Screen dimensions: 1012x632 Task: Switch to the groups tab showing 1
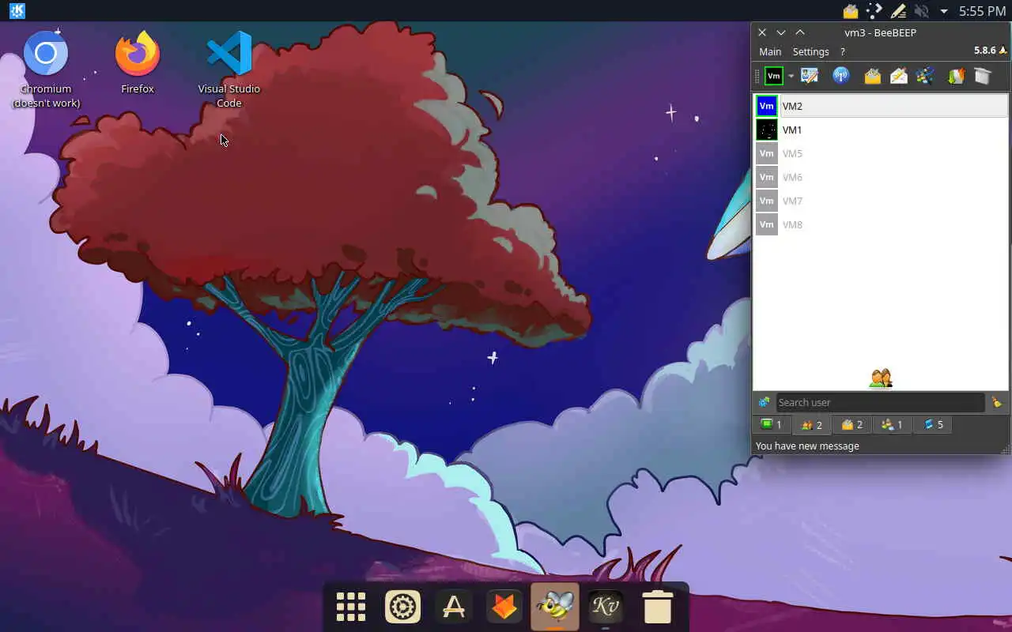(892, 424)
